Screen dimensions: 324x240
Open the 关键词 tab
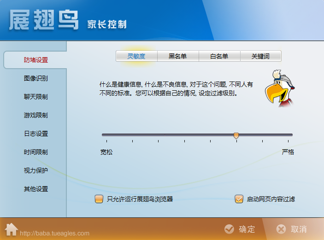pyautogui.click(x=260, y=56)
